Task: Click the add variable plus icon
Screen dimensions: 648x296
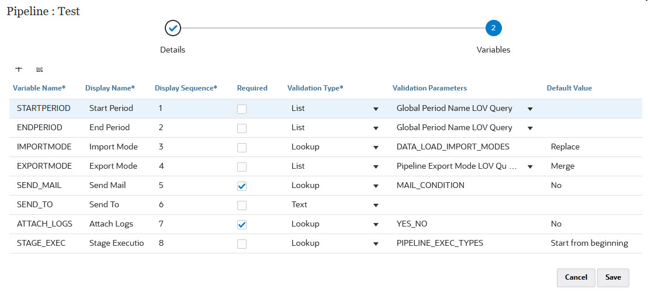Action: tap(19, 69)
